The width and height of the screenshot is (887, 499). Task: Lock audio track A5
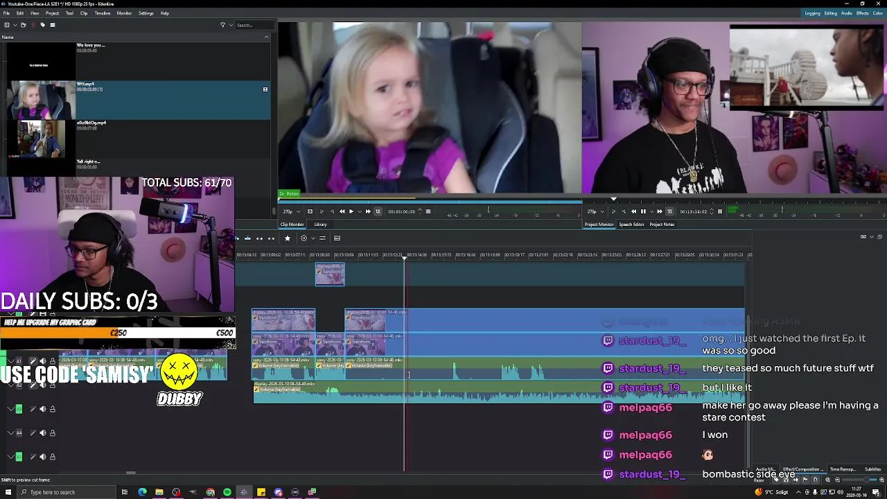[52, 457]
